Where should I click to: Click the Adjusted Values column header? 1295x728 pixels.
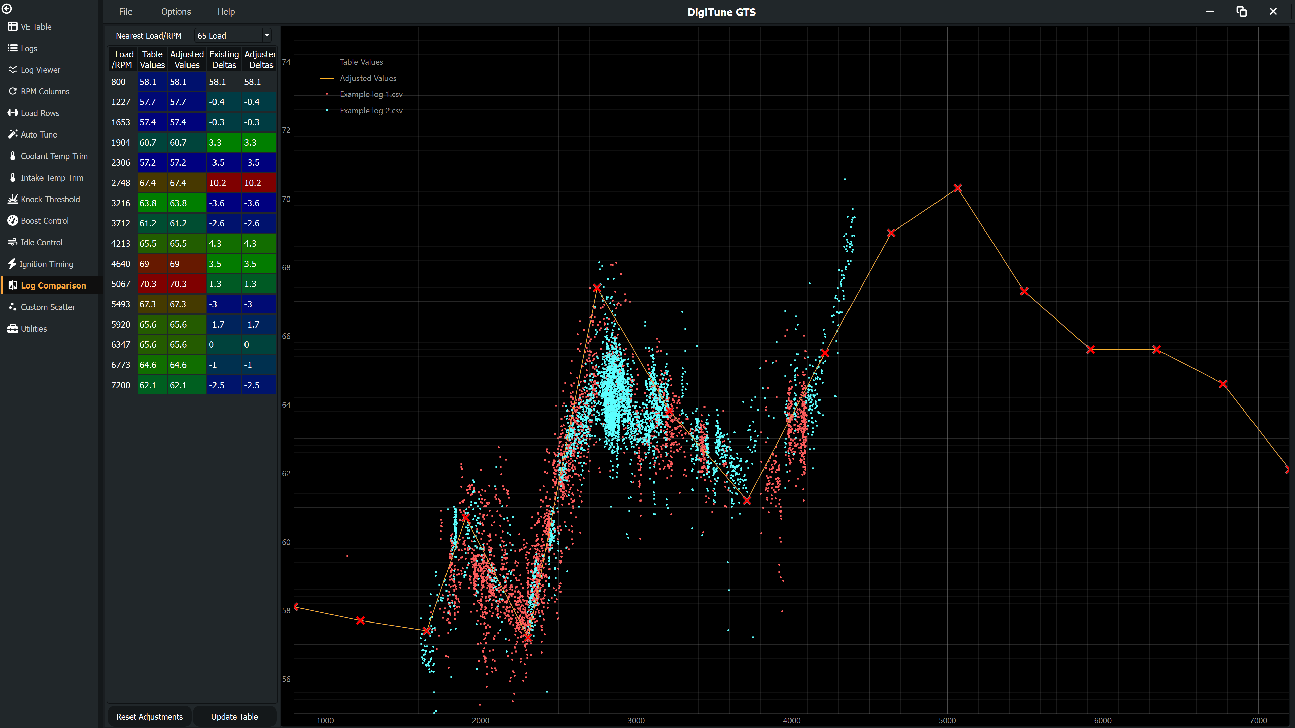point(186,59)
